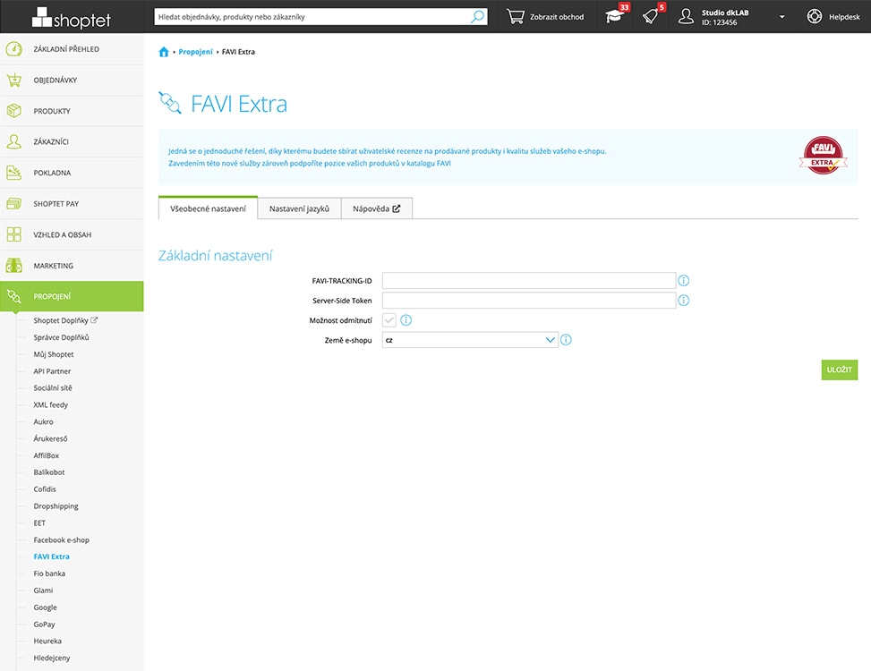The height and width of the screenshot is (671, 871).
Task: Open API Partner submenu item
Action: pos(52,371)
